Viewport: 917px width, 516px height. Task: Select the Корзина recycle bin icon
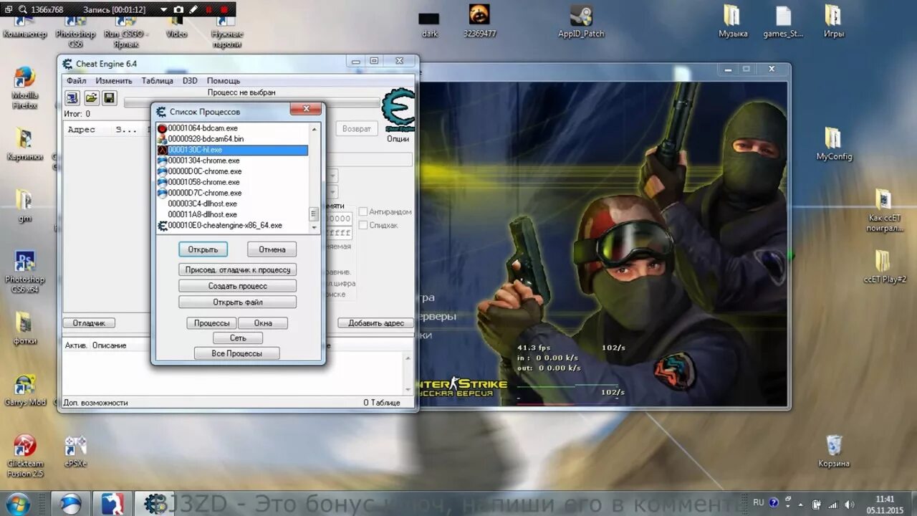coord(834,451)
